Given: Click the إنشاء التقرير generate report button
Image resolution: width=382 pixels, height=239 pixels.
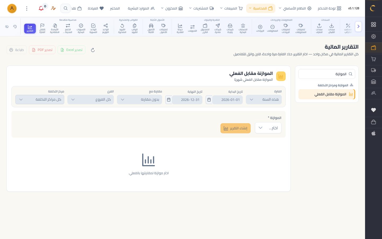Looking at the screenshot, I should click(236, 128).
